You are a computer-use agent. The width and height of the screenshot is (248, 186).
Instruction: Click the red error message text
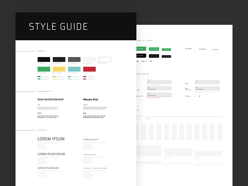(153, 98)
